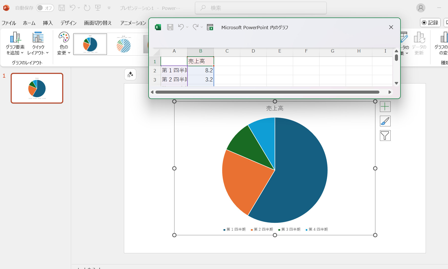The width and height of the screenshot is (448, 269).
Task: Open Chart Filters funnel button
Action: click(385, 136)
